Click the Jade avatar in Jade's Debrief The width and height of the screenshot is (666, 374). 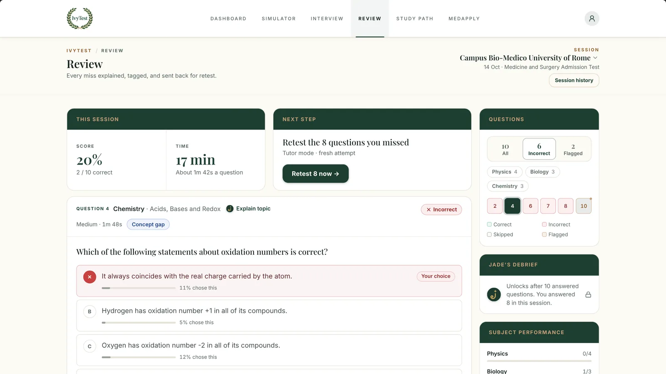494,295
